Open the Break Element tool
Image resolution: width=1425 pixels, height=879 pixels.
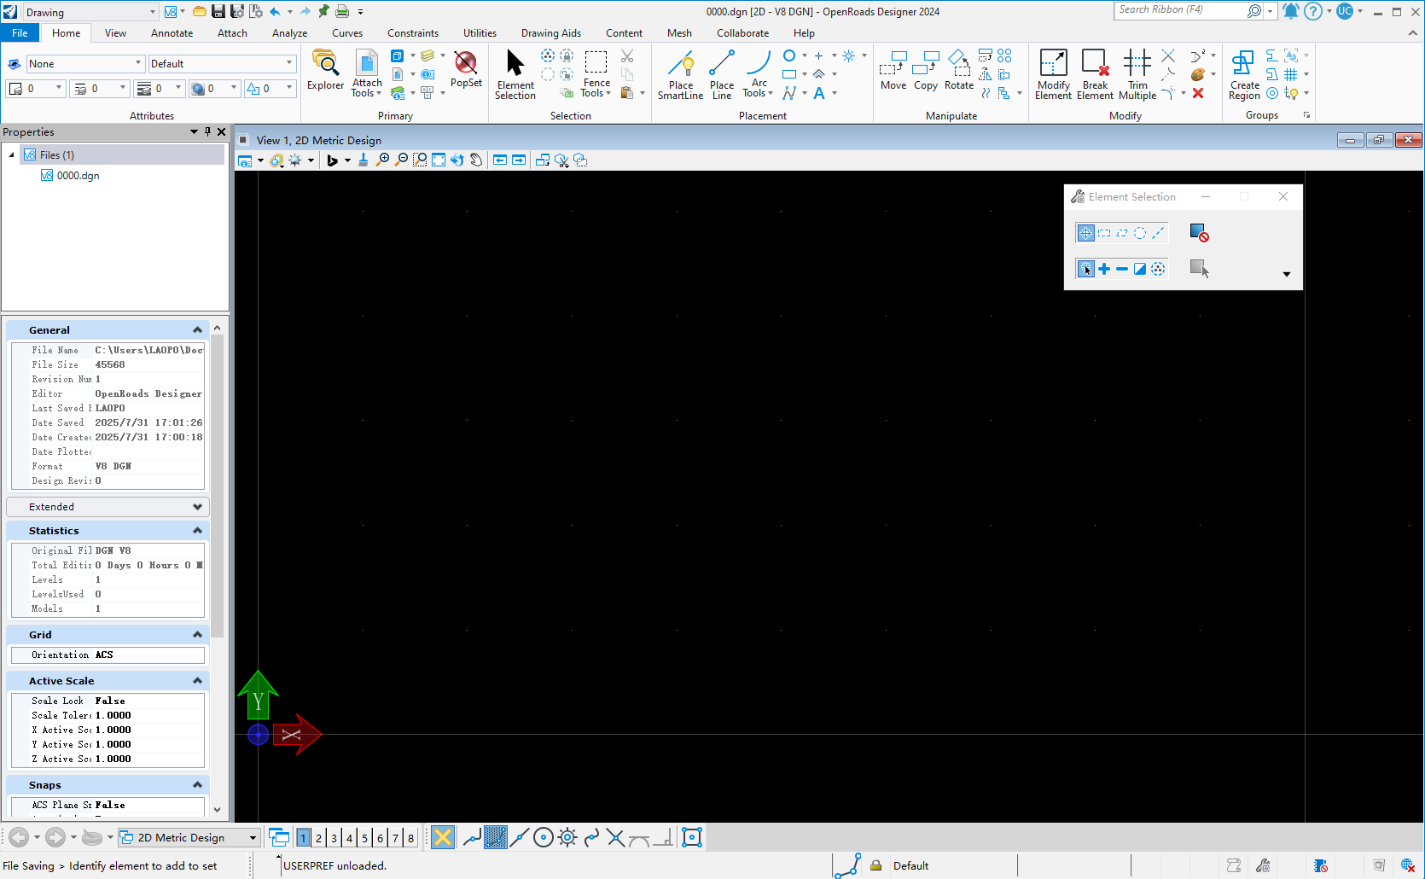click(1095, 74)
